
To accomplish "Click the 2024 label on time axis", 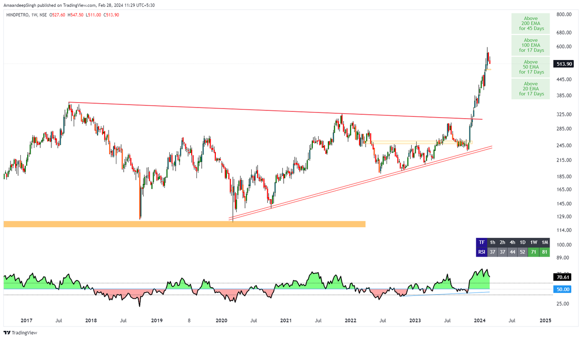I will (480, 321).
